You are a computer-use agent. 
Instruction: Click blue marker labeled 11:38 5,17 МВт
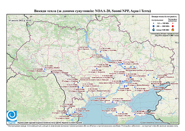click(x=100, y=52)
